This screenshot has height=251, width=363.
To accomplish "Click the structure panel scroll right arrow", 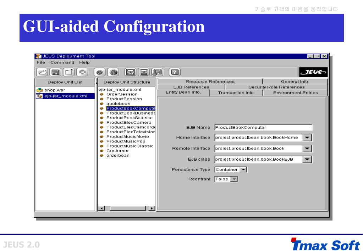I will pyautogui.click(x=152, y=208).
